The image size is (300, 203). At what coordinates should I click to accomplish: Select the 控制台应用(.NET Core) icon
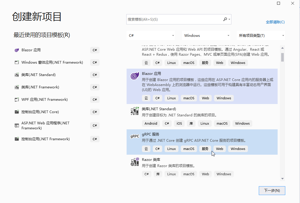16,112
